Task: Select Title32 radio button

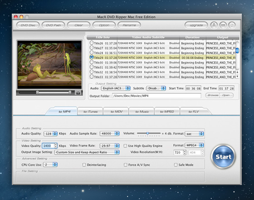Action: tap(92, 72)
